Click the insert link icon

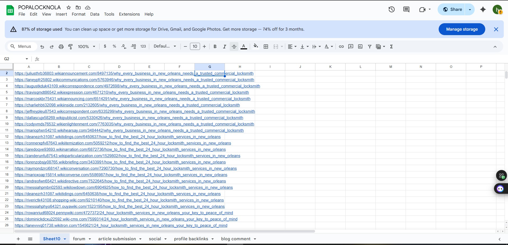pyautogui.click(x=341, y=46)
